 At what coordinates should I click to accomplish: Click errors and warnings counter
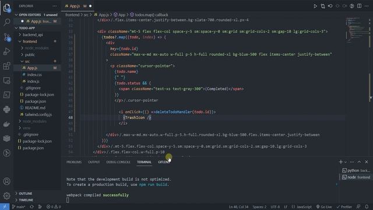(54, 206)
